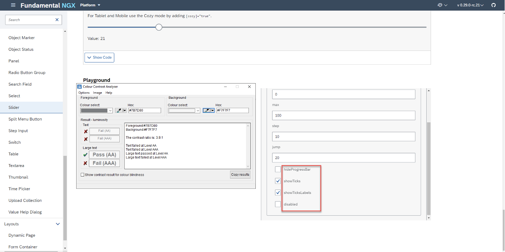The width and height of the screenshot is (505, 252).
Task: Open background eyedropper dropdown arrow
Action: (212, 110)
